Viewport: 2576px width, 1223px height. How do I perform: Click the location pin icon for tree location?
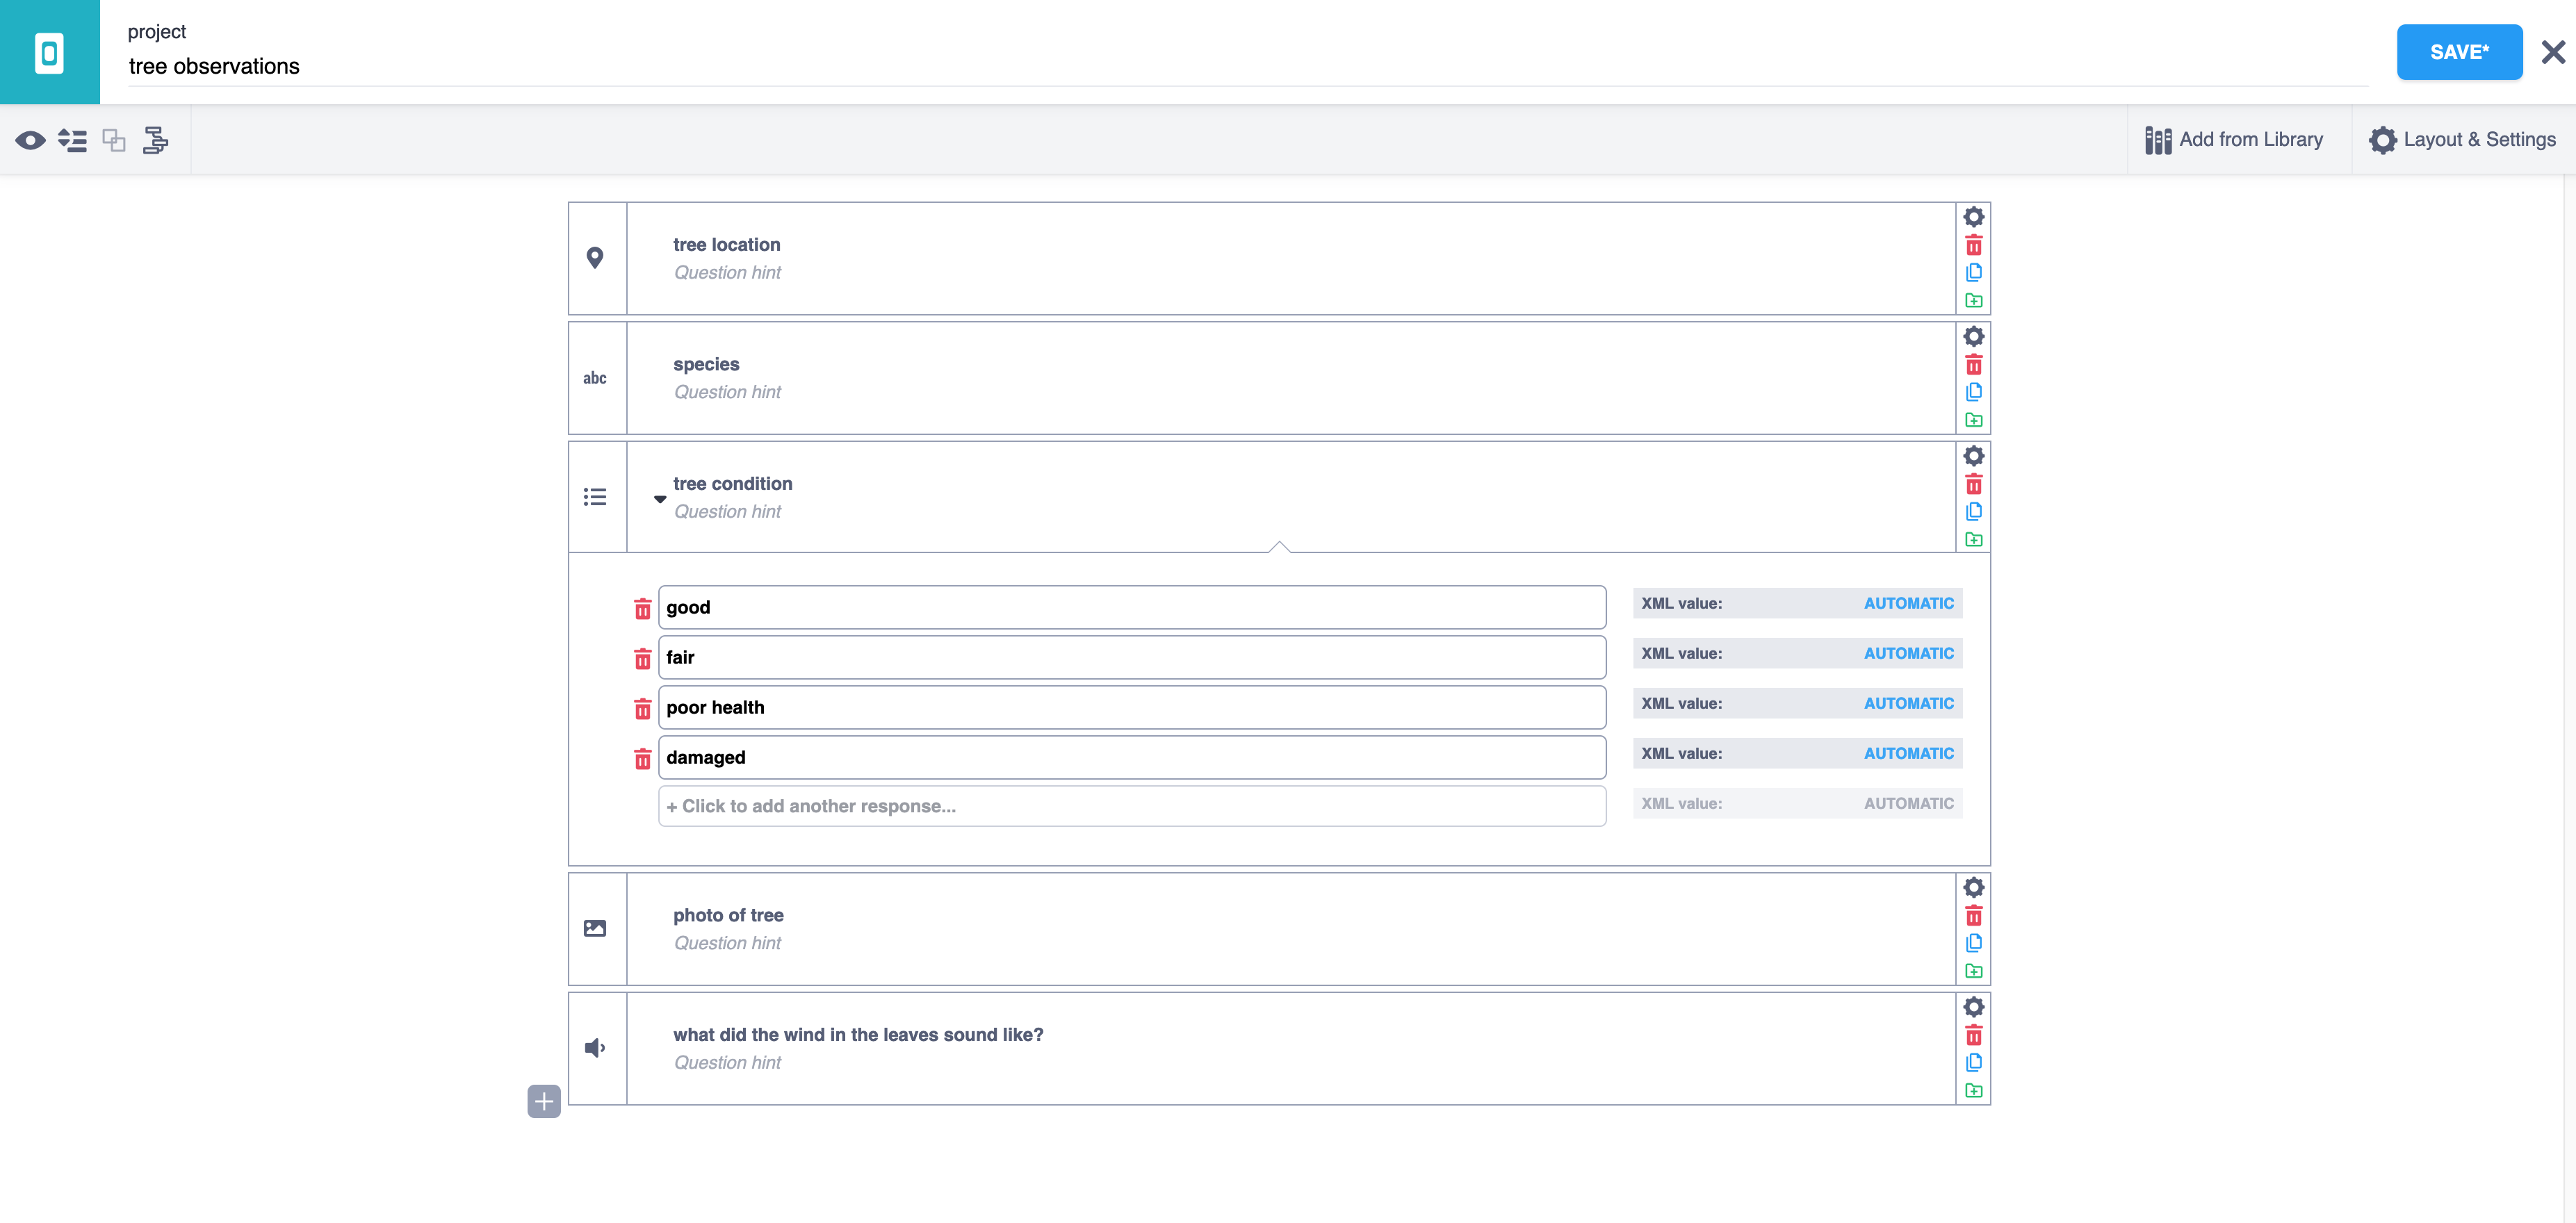(595, 258)
